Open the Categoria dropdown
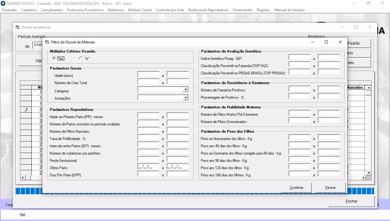 click(185, 90)
